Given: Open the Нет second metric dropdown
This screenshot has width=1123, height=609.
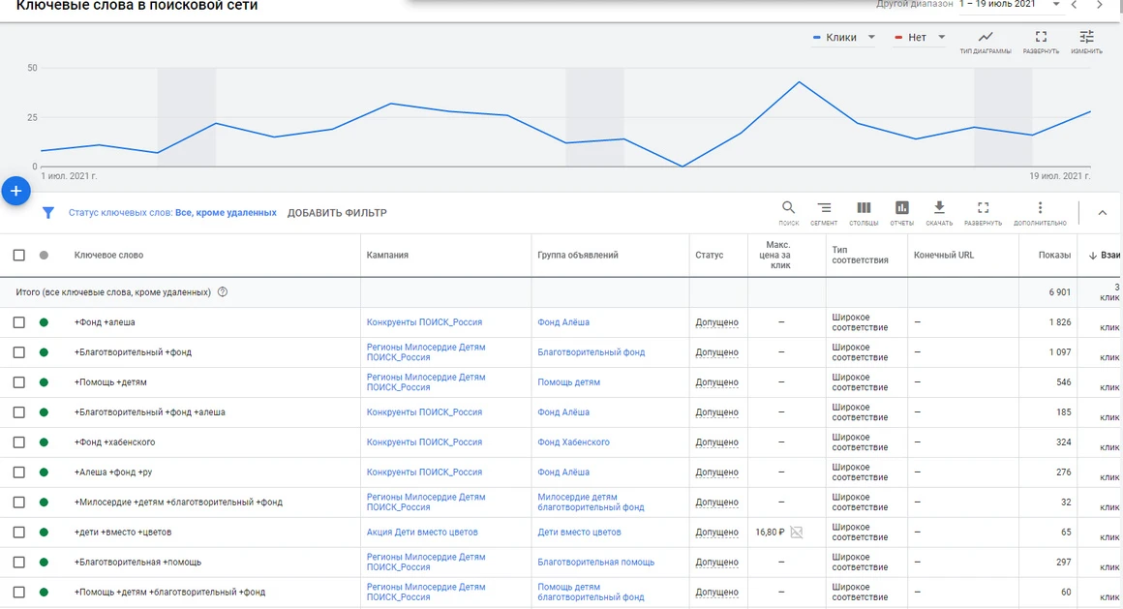Looking at the screenshot, I should [x=920, y=38].
